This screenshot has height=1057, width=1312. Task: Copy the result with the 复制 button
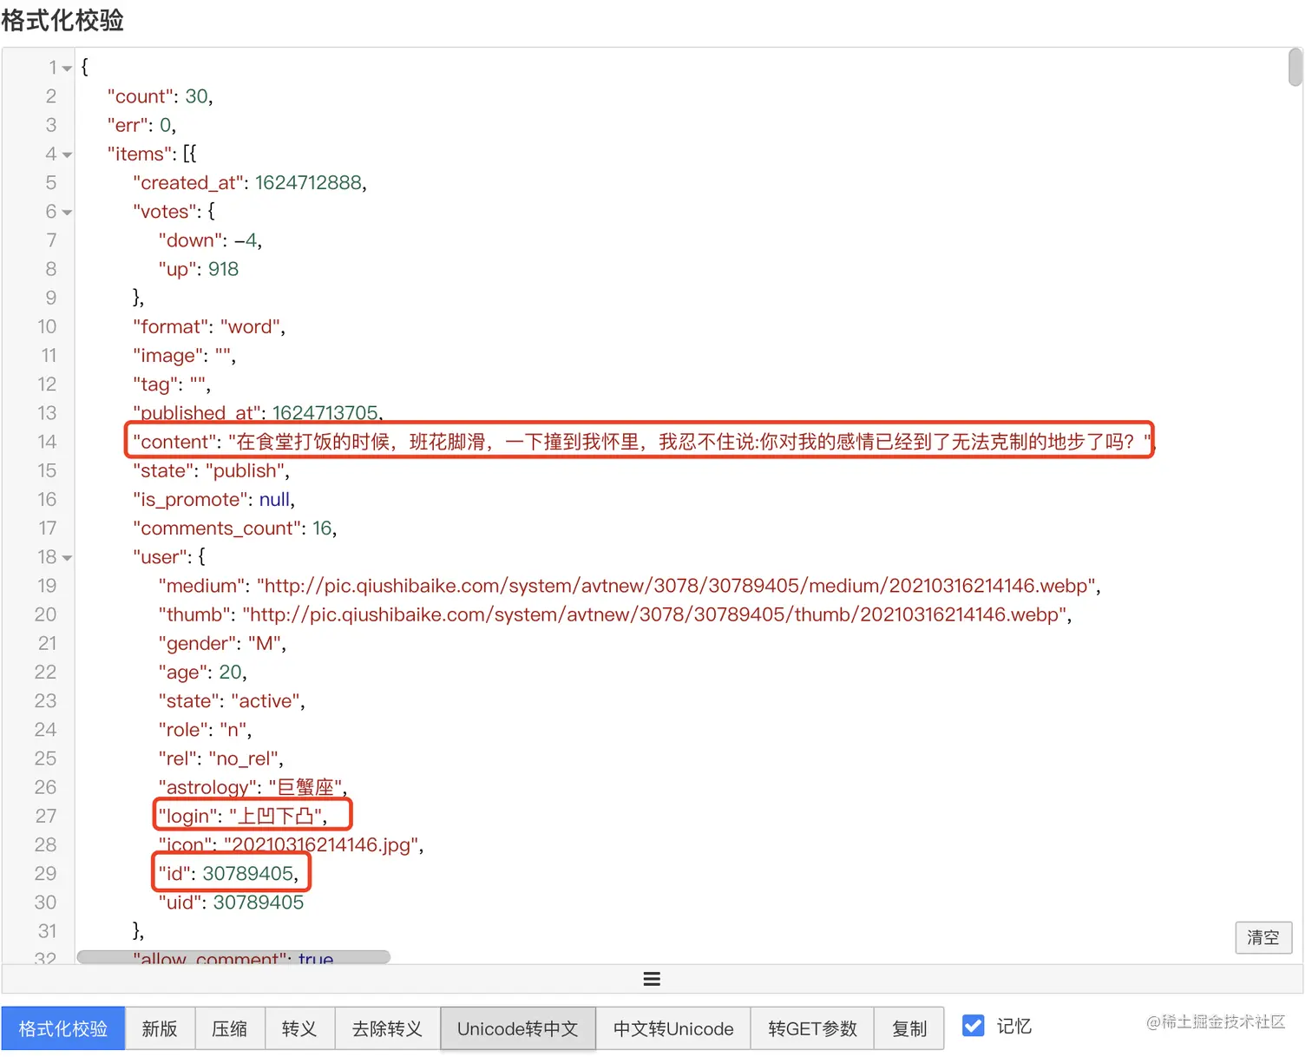pyautogui.click(x=909, y=1028)
